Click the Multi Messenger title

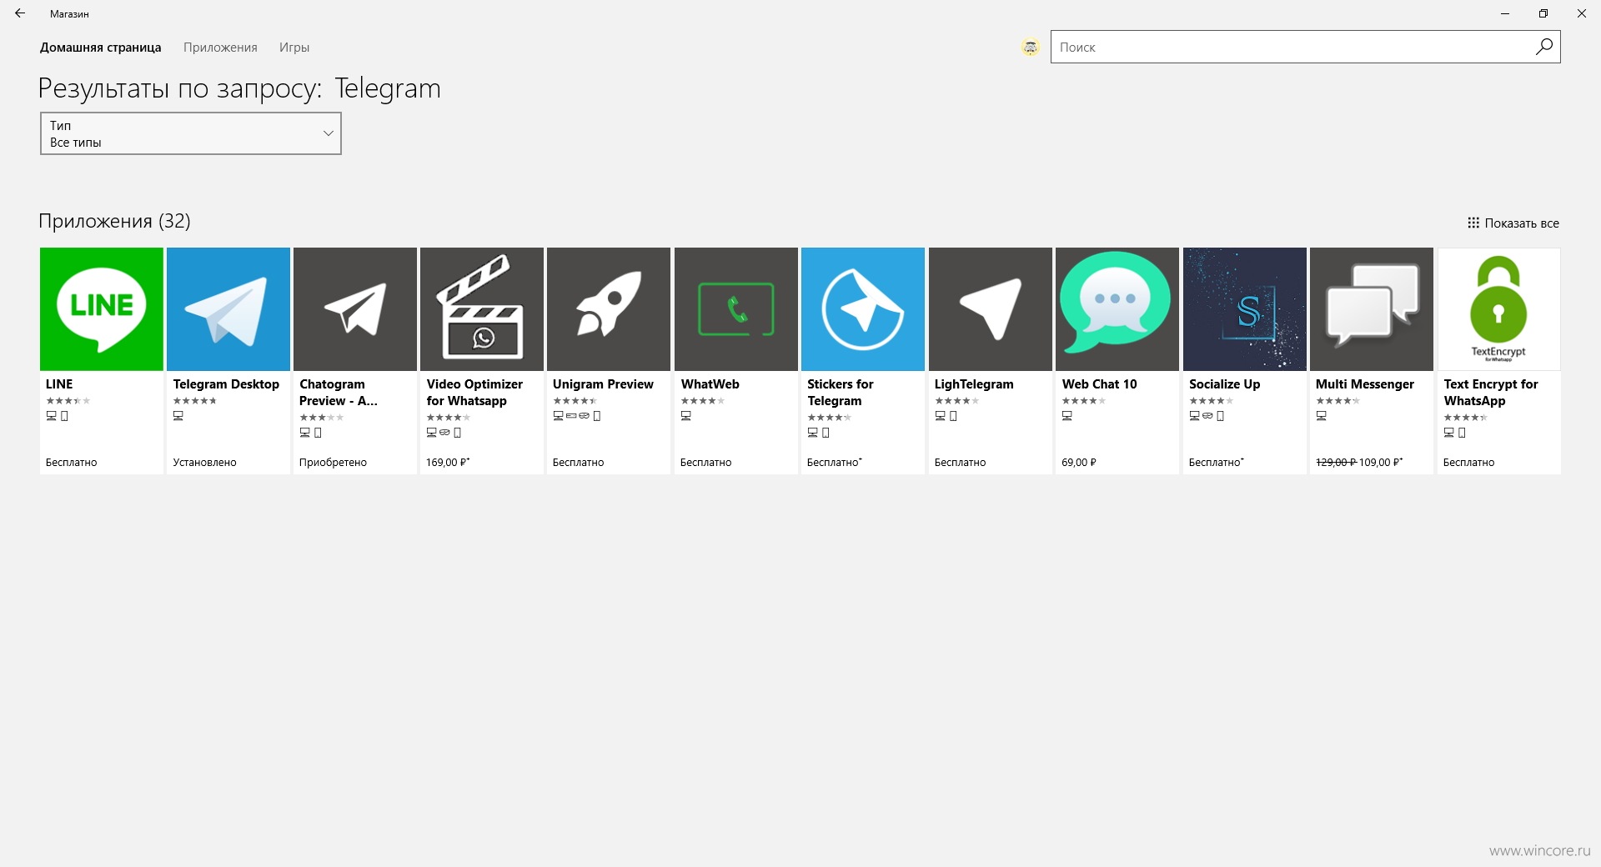coord(1365,384)
